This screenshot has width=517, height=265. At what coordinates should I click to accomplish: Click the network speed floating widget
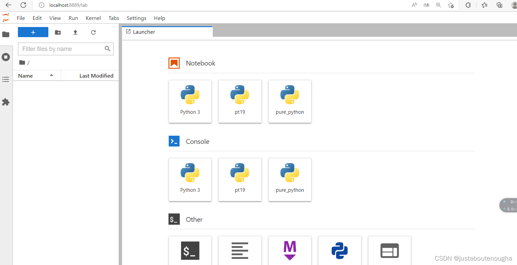tap(509, 205)
